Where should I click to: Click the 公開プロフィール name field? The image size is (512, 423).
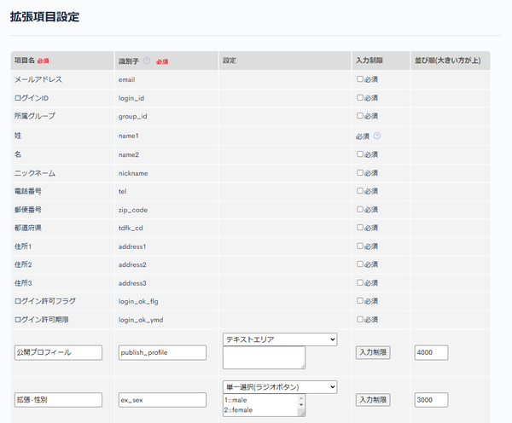pyautogui.click(x=58, y=352)
